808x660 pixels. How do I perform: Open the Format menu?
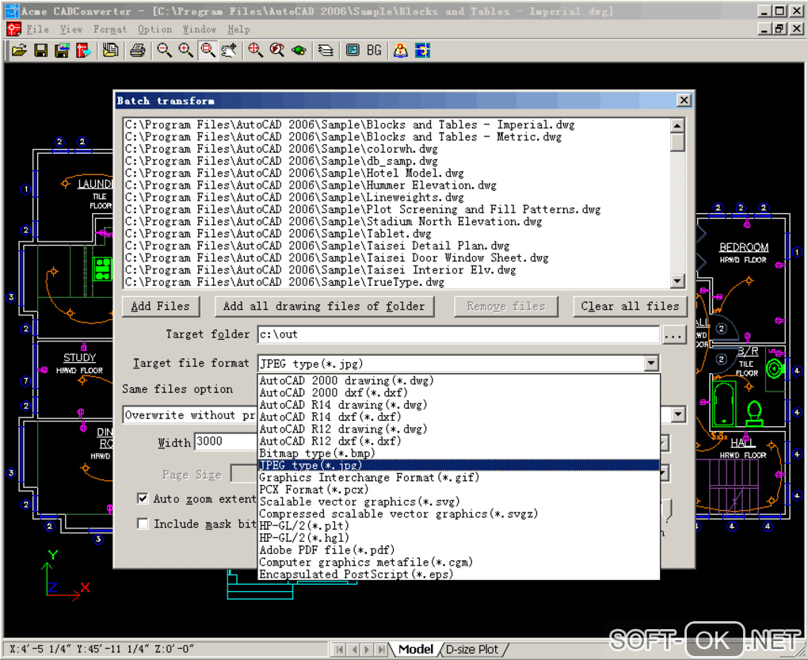110,29
